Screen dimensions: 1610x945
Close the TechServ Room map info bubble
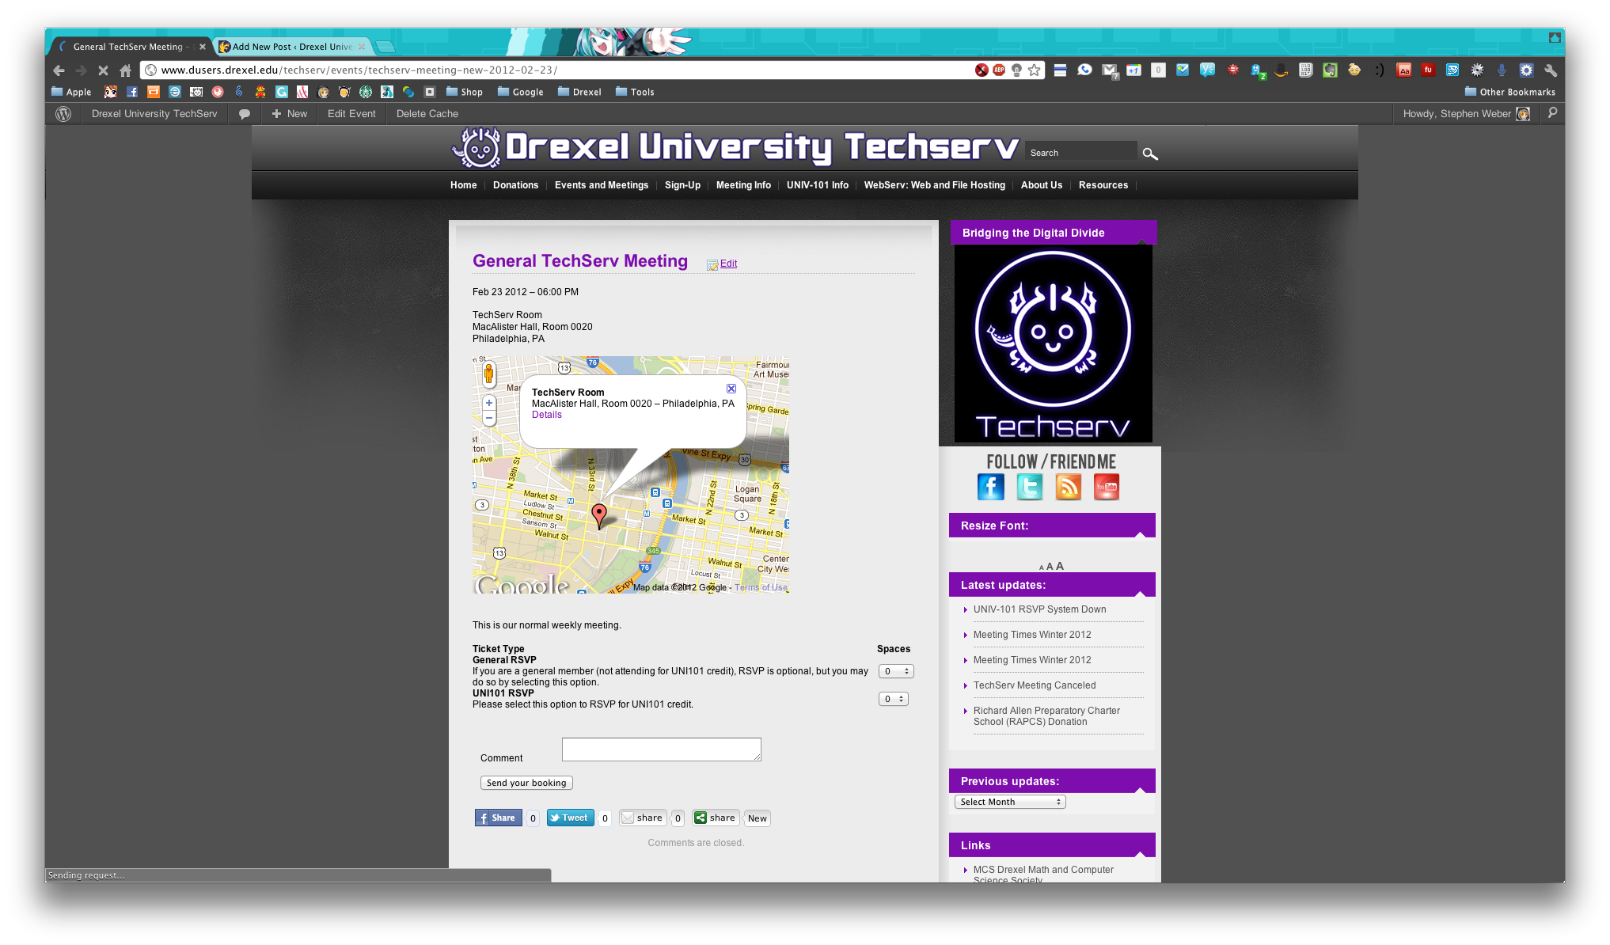731,389
